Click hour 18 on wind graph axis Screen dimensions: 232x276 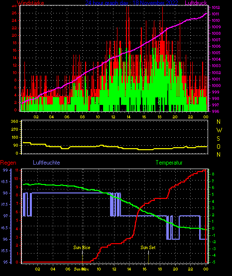click(x=159, y=117)
